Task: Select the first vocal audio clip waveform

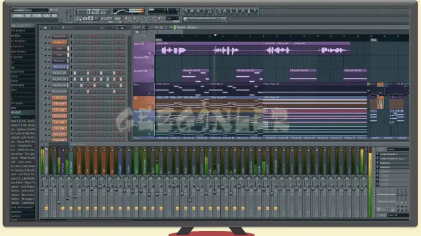Action: tap(173, 50)
